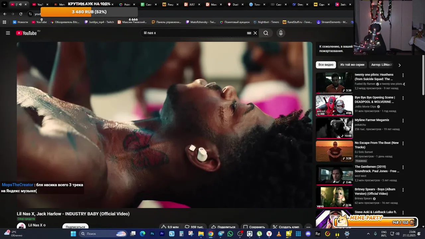Open WhatsApp from the taskbar
Viewport: 425px width, 239px height.
pyautogui.click(x=230, y=234)
